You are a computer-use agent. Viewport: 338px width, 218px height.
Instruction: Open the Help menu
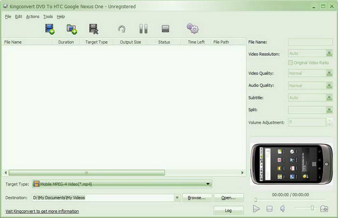click(x=61, y=16)
